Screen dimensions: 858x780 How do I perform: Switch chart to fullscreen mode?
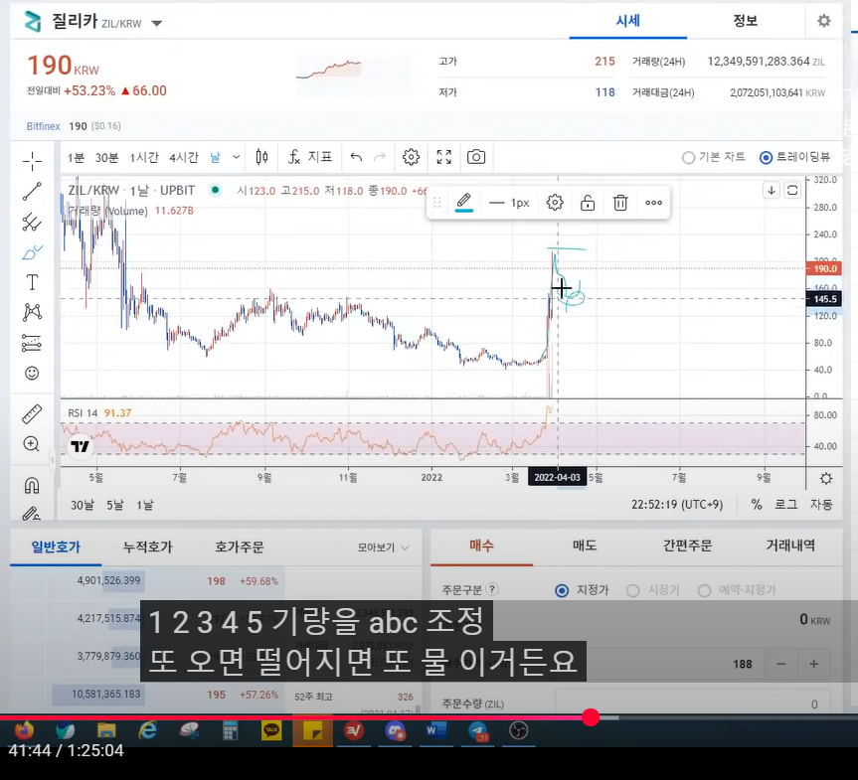click(x=444, y=158)
